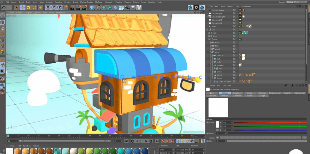Toggle OctaneLight.2 enabled checkmark

point(238,13)
